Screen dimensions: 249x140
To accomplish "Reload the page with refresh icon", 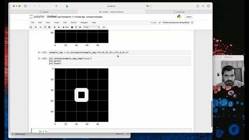I will [151, 6].
